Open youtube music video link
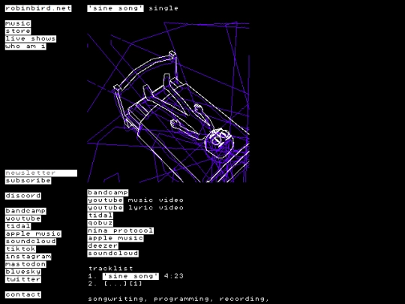 coord(106,200)
